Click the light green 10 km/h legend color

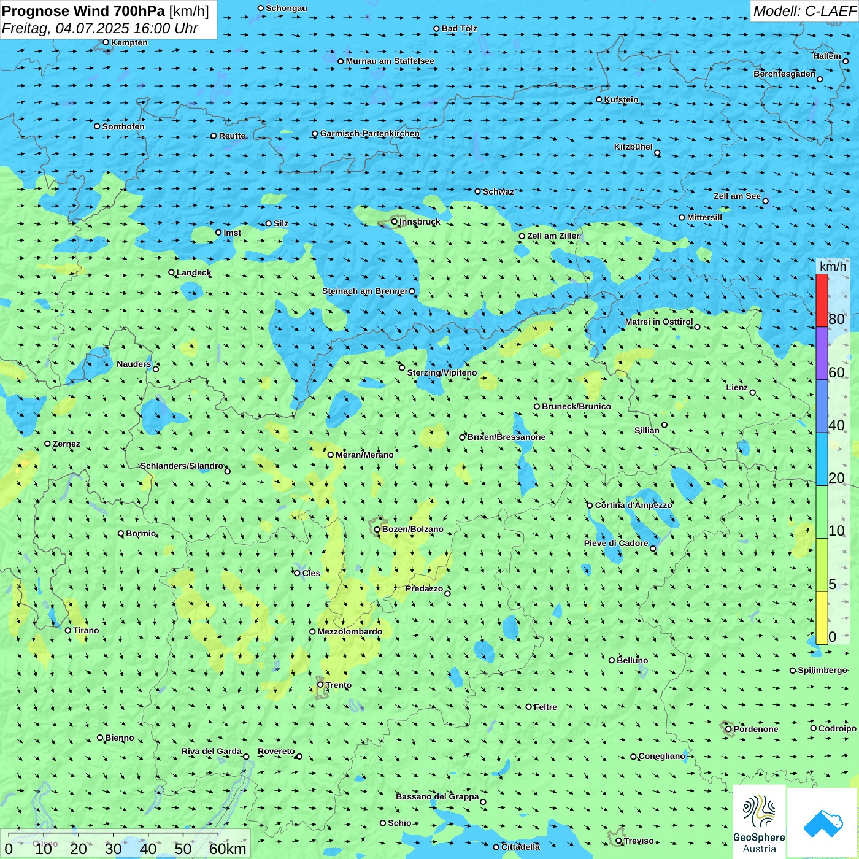(822, 512)
